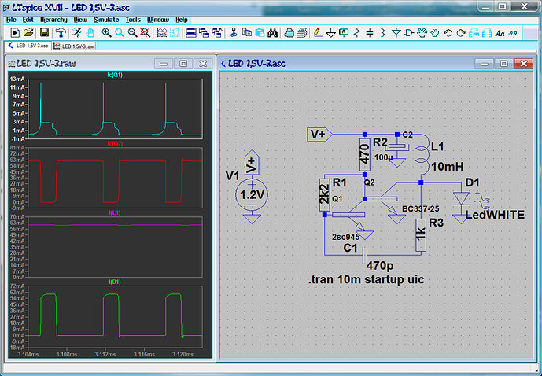Select the SPICE Directive .op tool
Image resolution: width=542 pixels, height=376 pixels.
[513, 33]
